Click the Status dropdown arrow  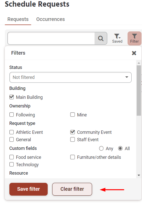click(x=127, y=77)
